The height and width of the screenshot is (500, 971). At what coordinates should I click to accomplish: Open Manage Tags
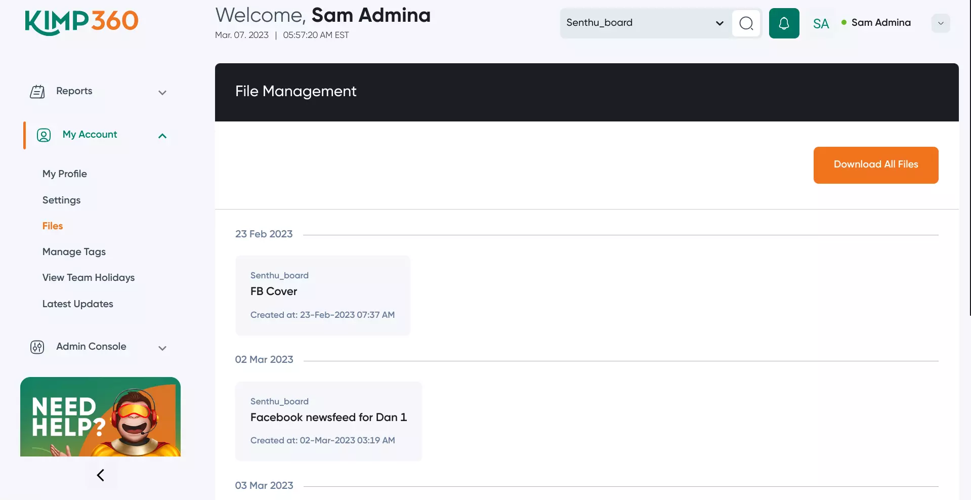click(x=74, y=252)
